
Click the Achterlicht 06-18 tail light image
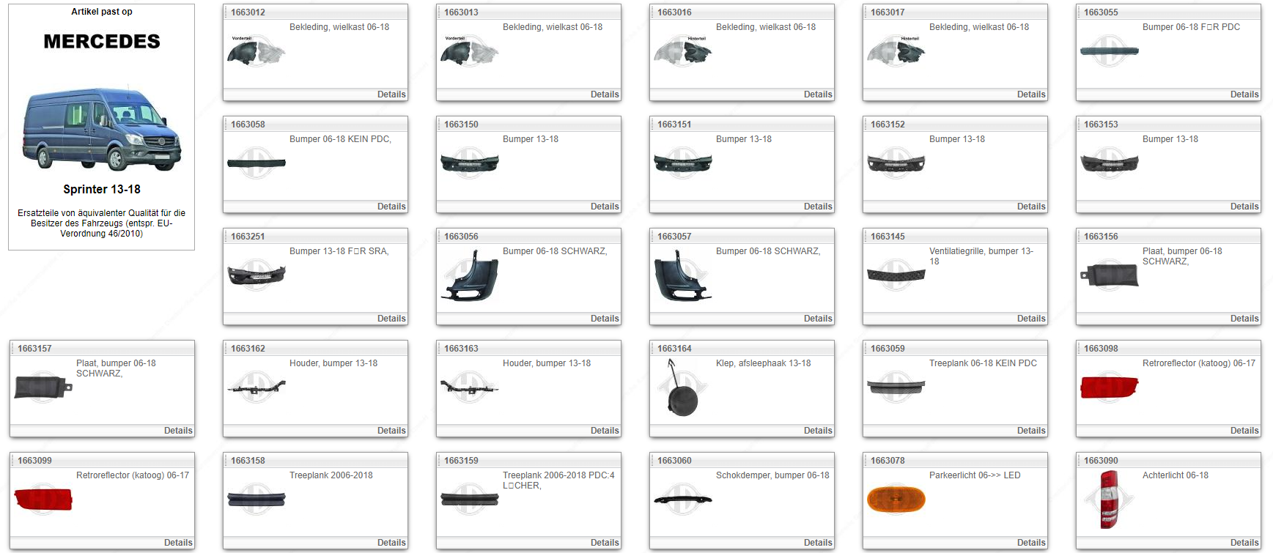[x=1109, y=500]
